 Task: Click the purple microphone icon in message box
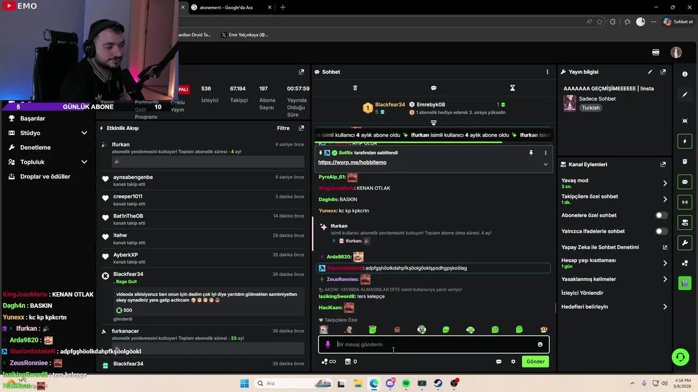328,344
